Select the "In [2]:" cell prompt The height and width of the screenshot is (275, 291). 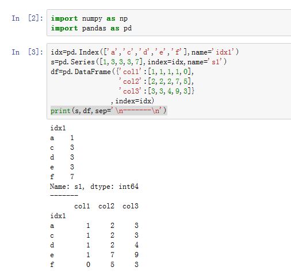[x=28, y=18]
